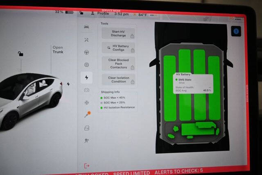Tap the 3:52 pm clock
The image size is (262, 175).
click(x=122, y=14)
